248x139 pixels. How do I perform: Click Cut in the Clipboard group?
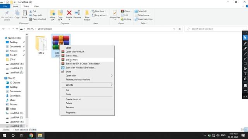(33, 11)
